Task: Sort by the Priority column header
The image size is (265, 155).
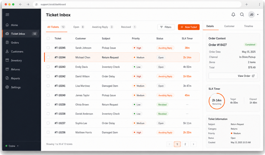Action: pos(136,39)
